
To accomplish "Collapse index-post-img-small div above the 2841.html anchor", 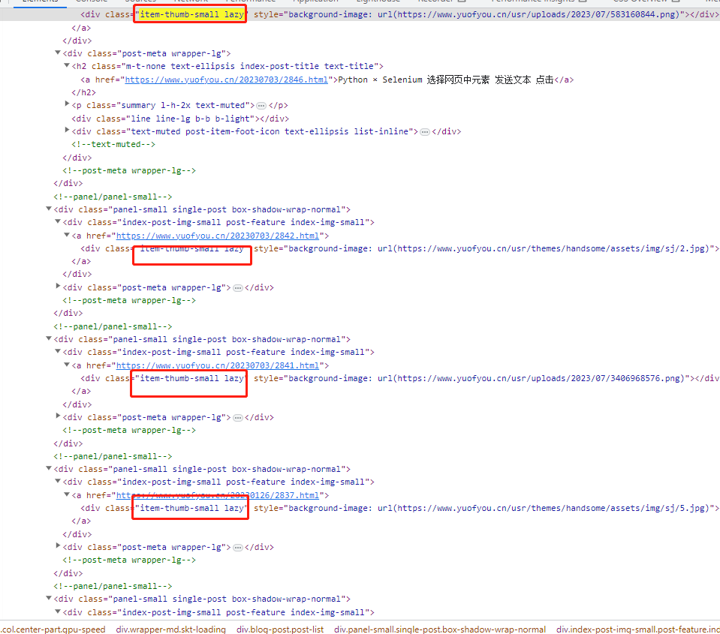I will click(58, 352).
